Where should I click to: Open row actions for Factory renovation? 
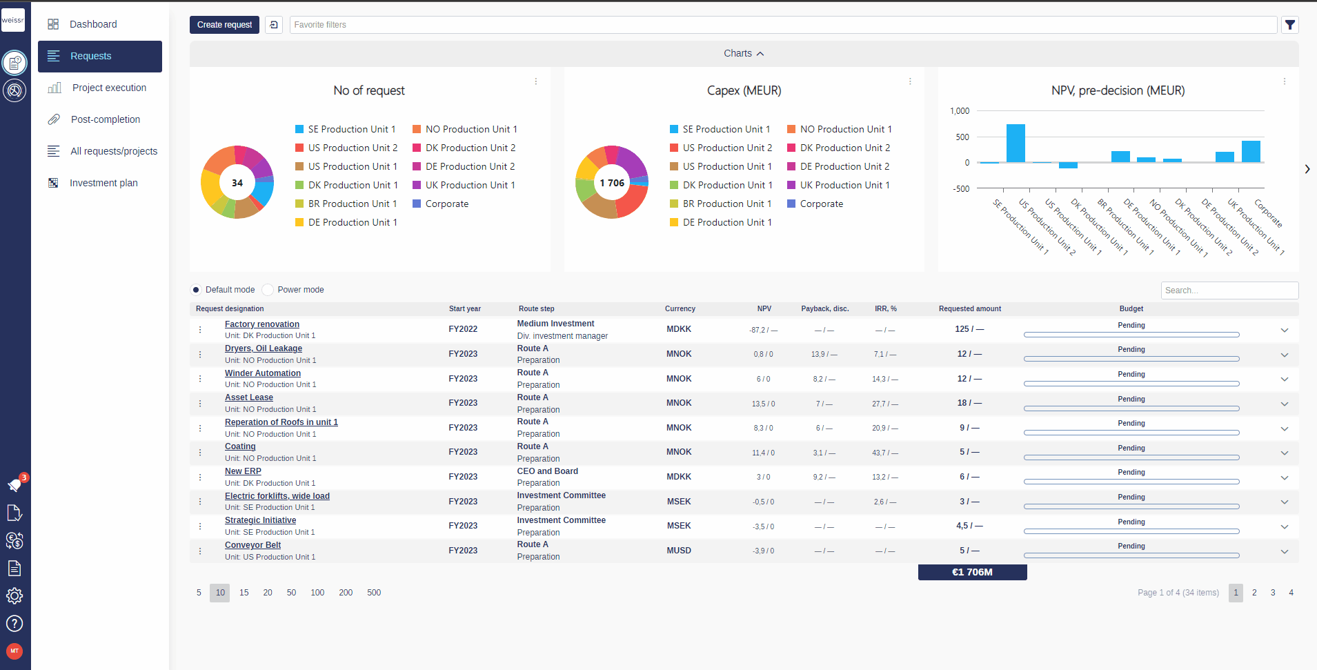tap(200, 330)
